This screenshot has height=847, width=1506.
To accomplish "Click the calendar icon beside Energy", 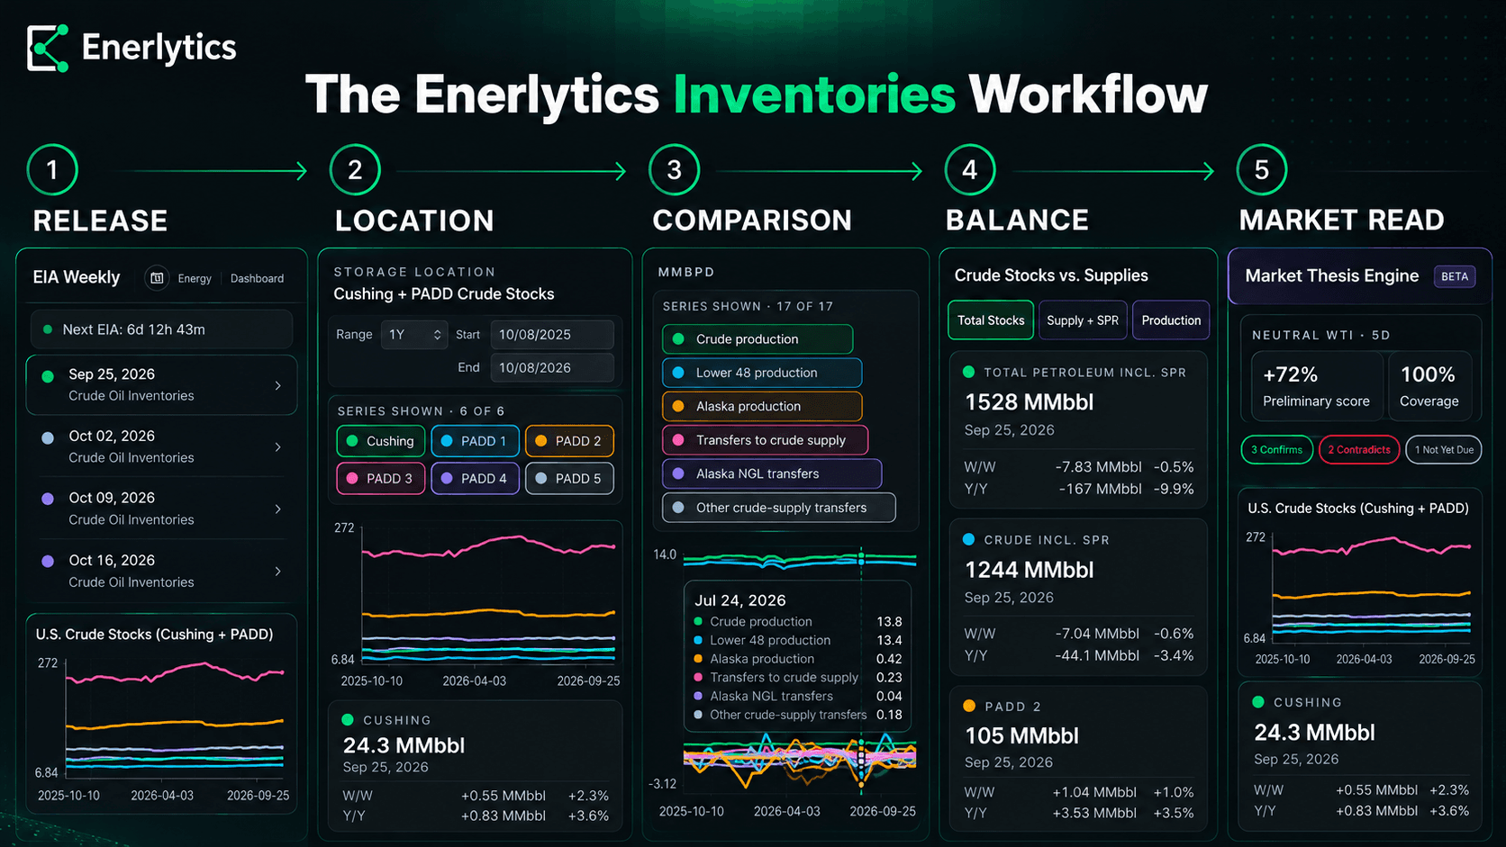I will pos(157,278).
